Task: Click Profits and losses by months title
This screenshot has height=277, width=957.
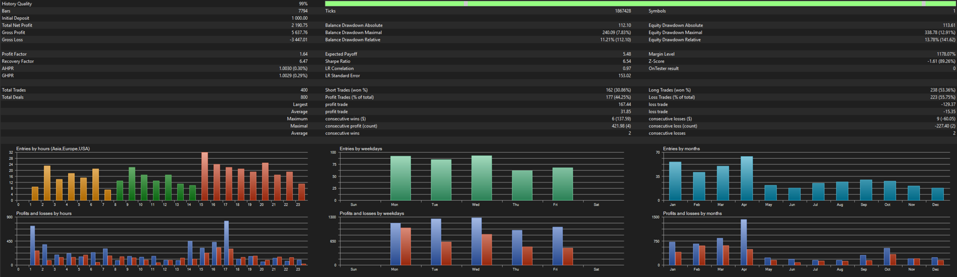Action: click(692, 213)
